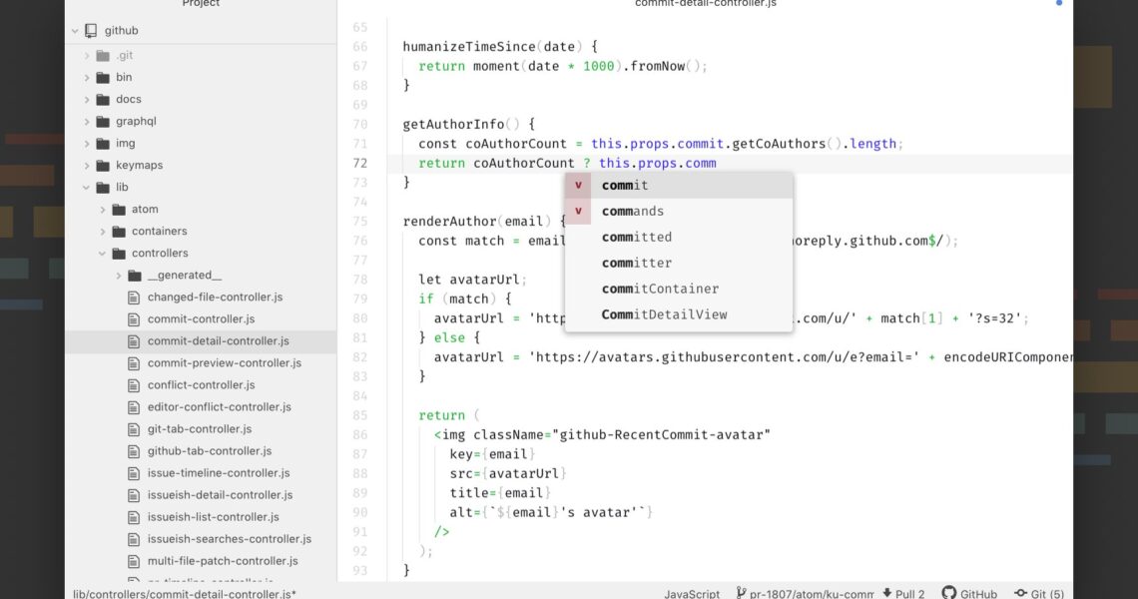Screen dimensions: 1138x599
Task: Expand the keymaps folder chevron
Action: click(87, 166)
